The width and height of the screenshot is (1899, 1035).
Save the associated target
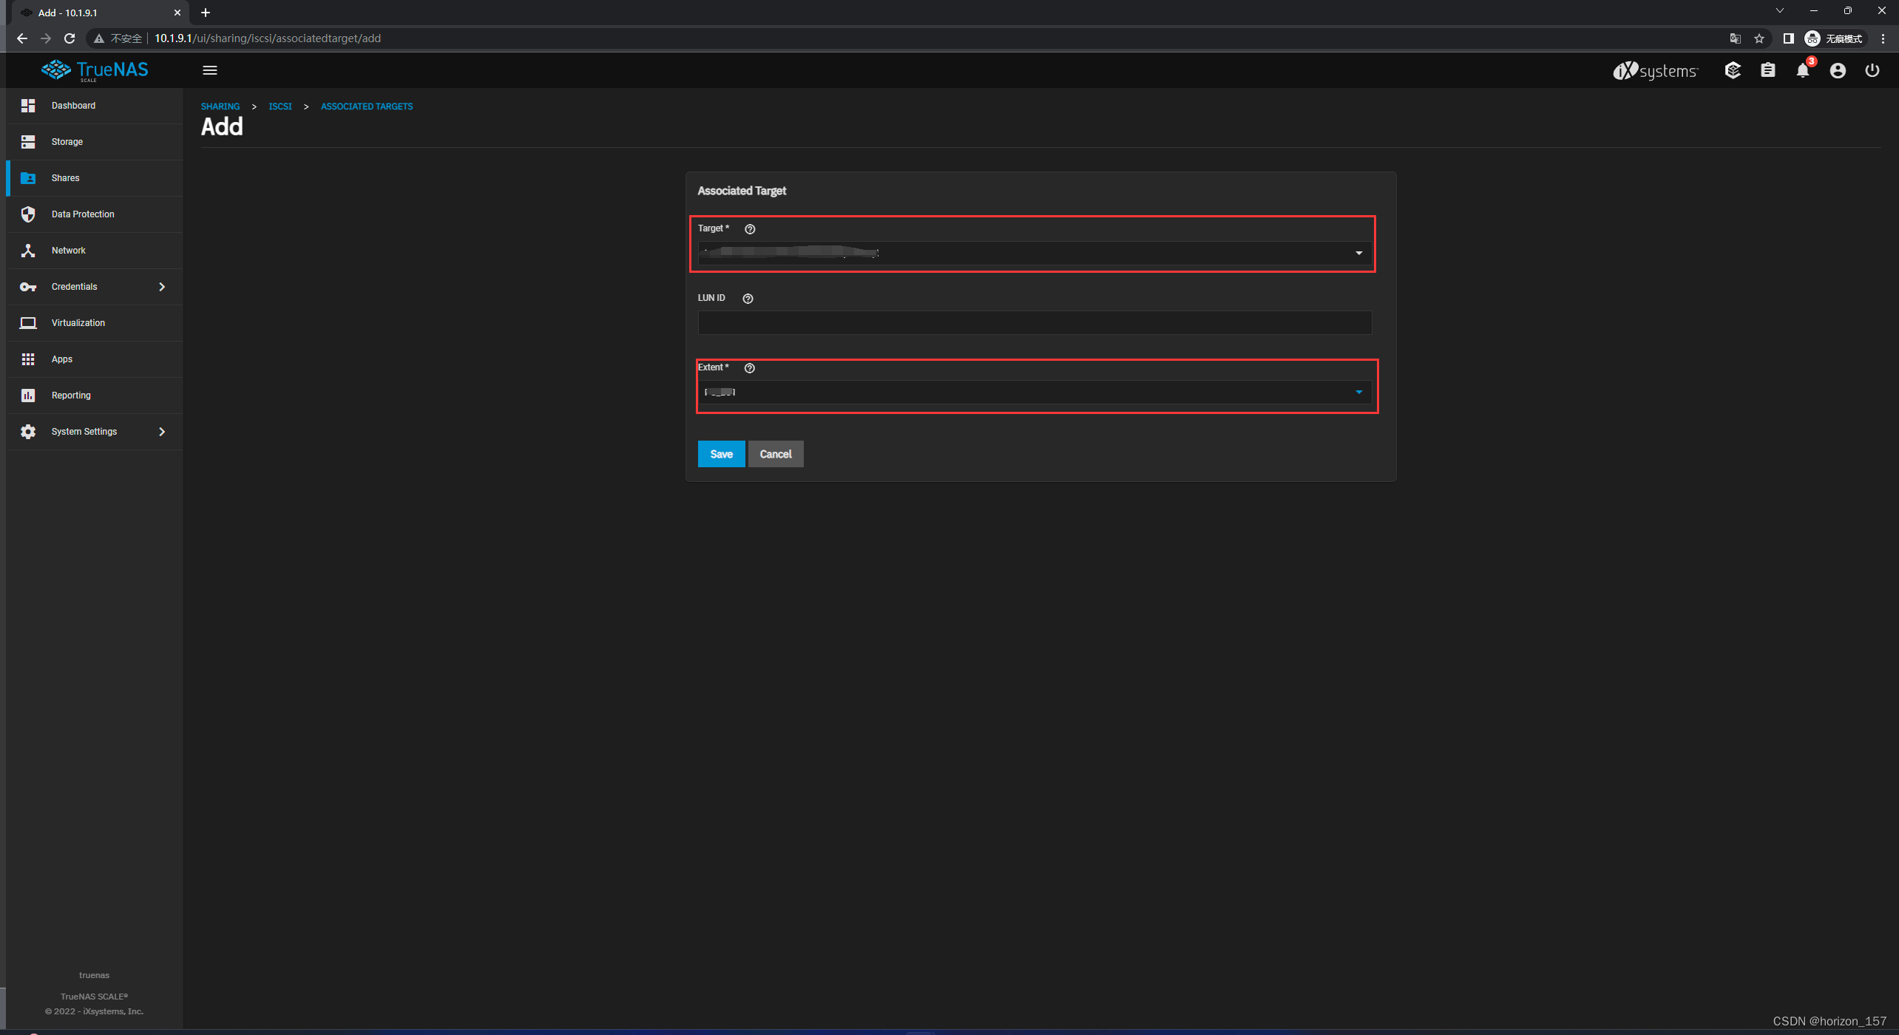click(x=721, y=454)
